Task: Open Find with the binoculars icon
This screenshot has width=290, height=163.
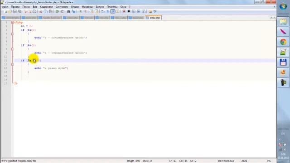Action: click(68, 11)
